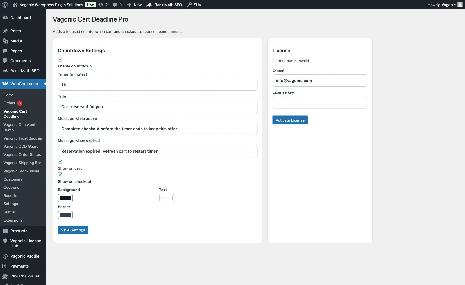Image resolution: width=465 pixels, height=285 pixels.
Task: Open Vagonic Trust Badges submenu item
Action: tap(23, 138)
